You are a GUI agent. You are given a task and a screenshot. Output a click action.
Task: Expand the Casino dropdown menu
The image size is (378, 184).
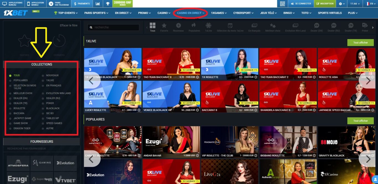164,13
